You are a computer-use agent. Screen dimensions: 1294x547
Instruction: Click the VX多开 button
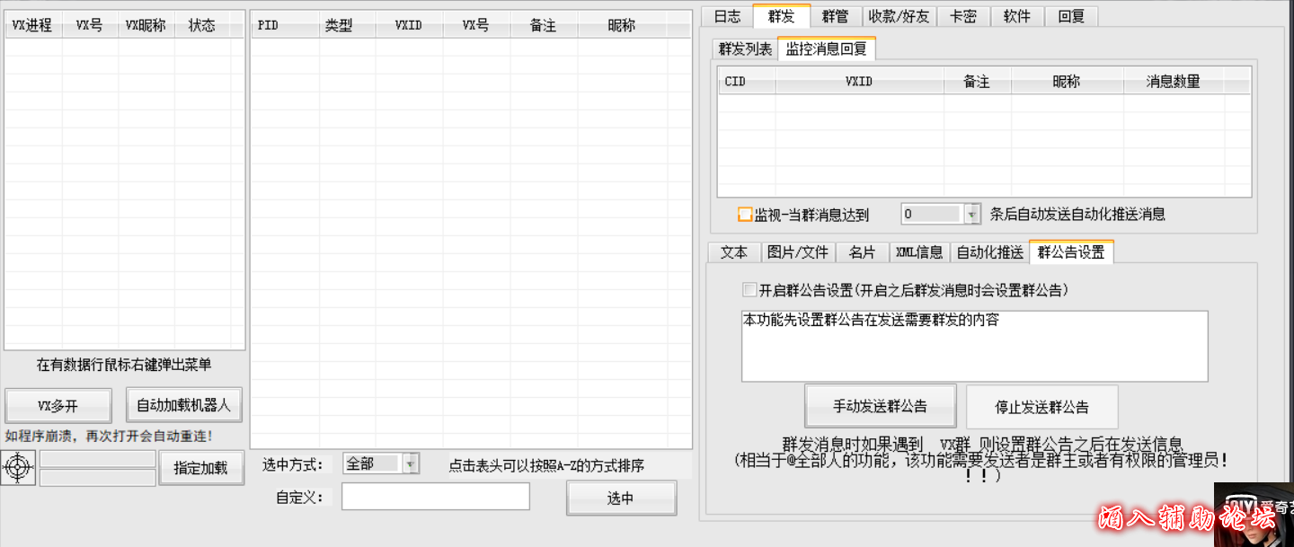pos(58,404)
